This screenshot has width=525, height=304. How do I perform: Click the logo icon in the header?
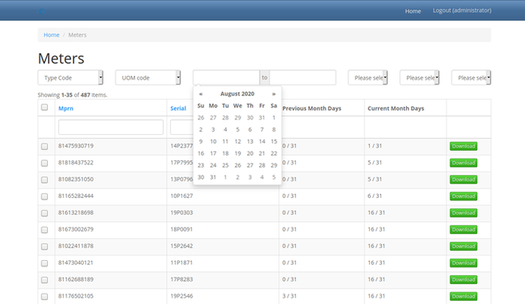click(x=42, y=11)
